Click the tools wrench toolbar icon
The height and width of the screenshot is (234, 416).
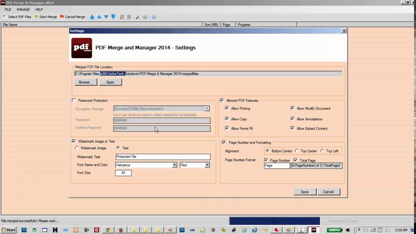pos(138,17)
